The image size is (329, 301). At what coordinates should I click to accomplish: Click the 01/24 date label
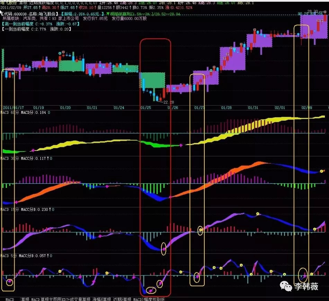pos(119,108)
